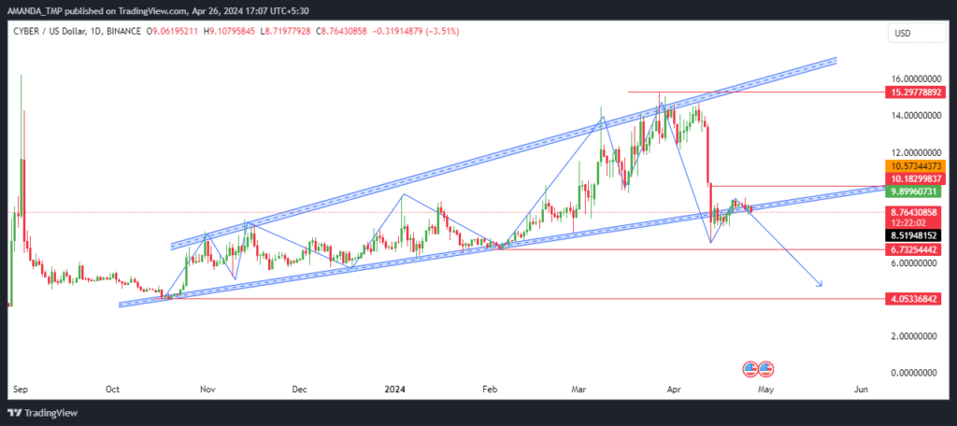
Task: Click the 2.00000000 price axis tick
Action: tap(912, 336)
